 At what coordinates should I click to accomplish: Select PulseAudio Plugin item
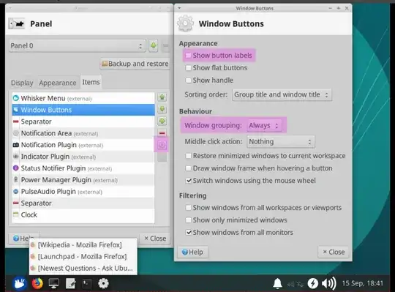coord(83,192)
